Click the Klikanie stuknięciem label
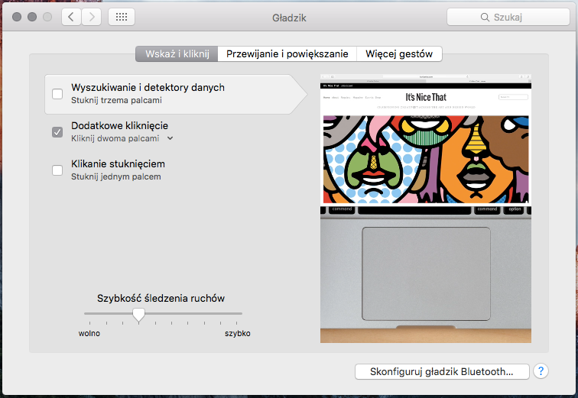The height and width of the screenshot is (398, 578). (x=118, y=163)
